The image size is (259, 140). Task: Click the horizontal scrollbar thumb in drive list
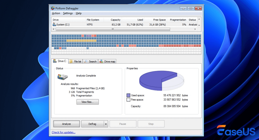pyautogui.click(x=113, y=29)
